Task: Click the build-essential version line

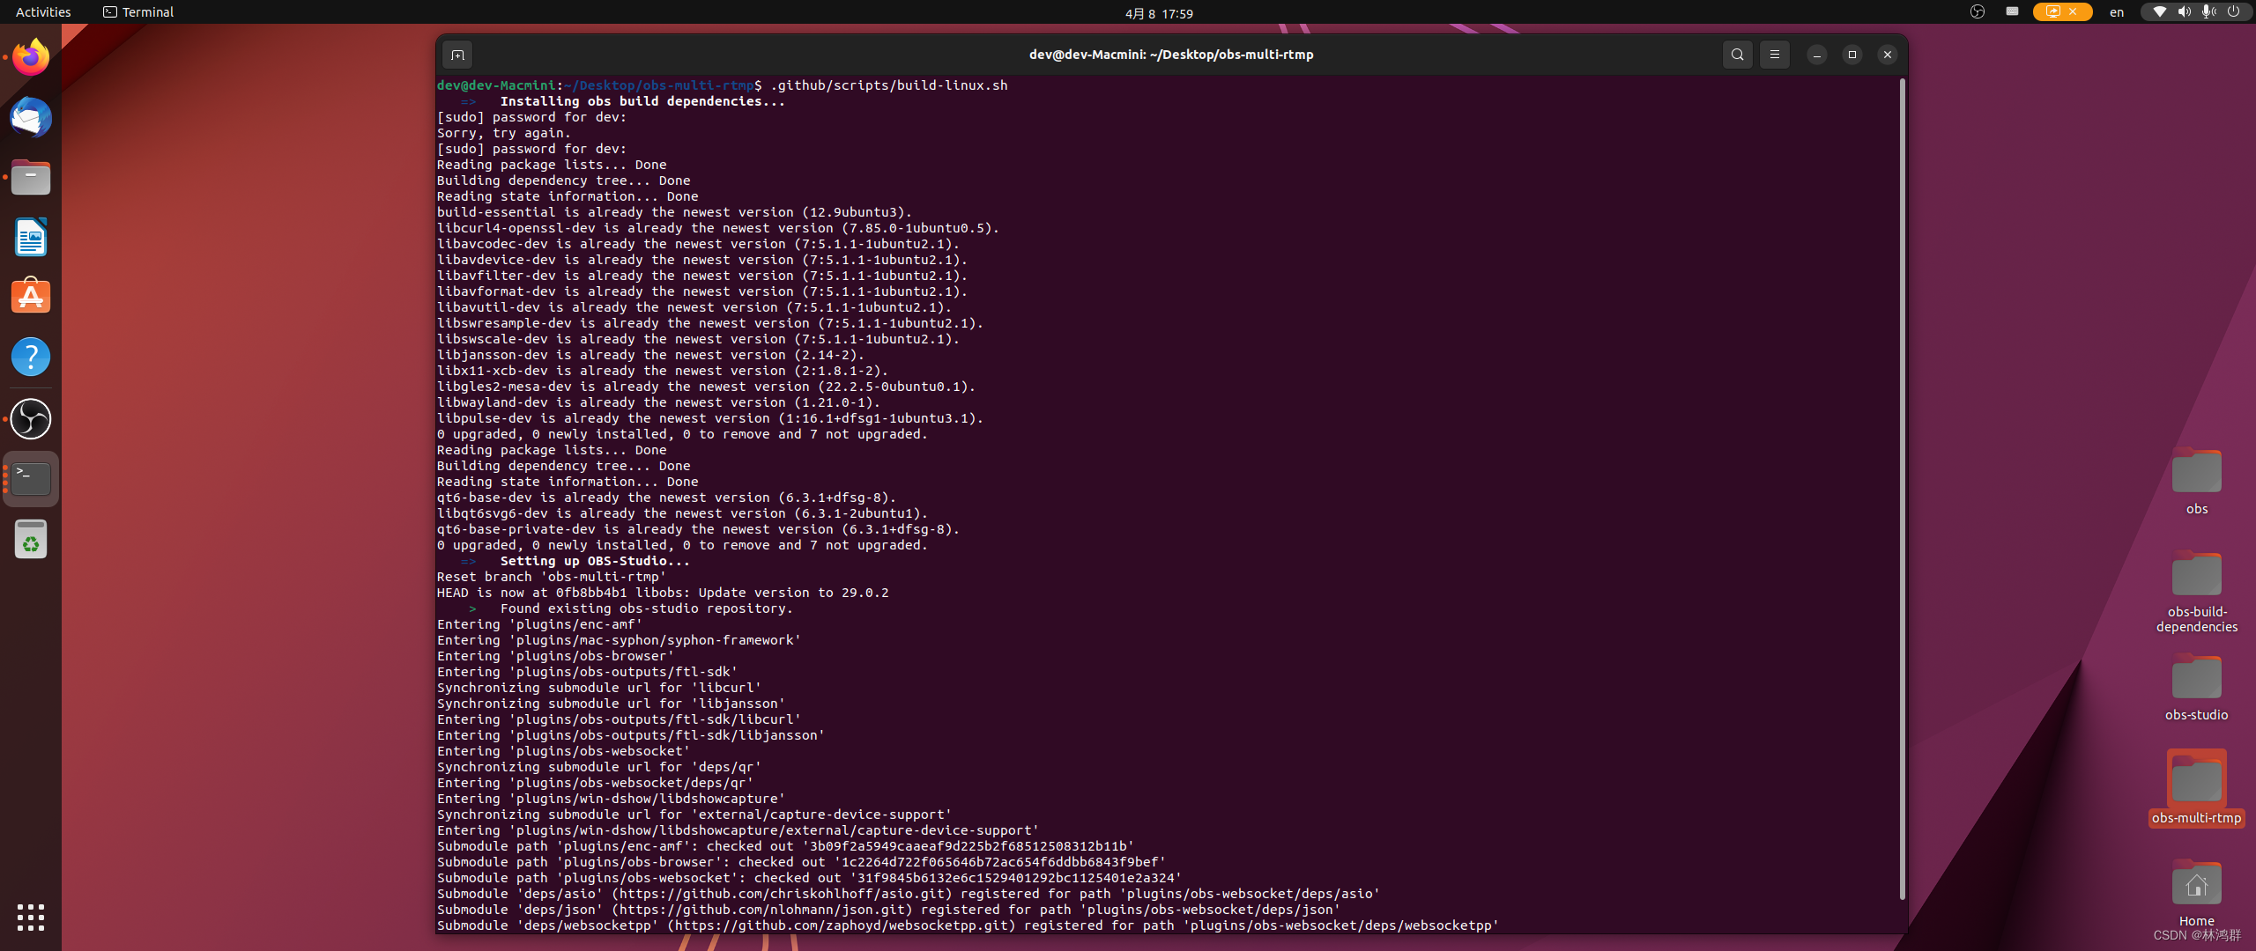Action: [x=674, y=212]
